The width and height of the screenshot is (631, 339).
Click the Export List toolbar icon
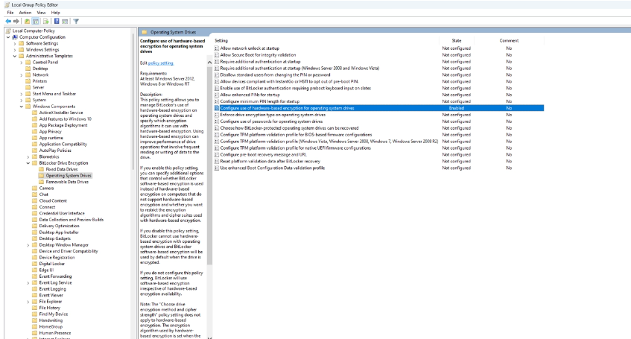click(47, 22)
